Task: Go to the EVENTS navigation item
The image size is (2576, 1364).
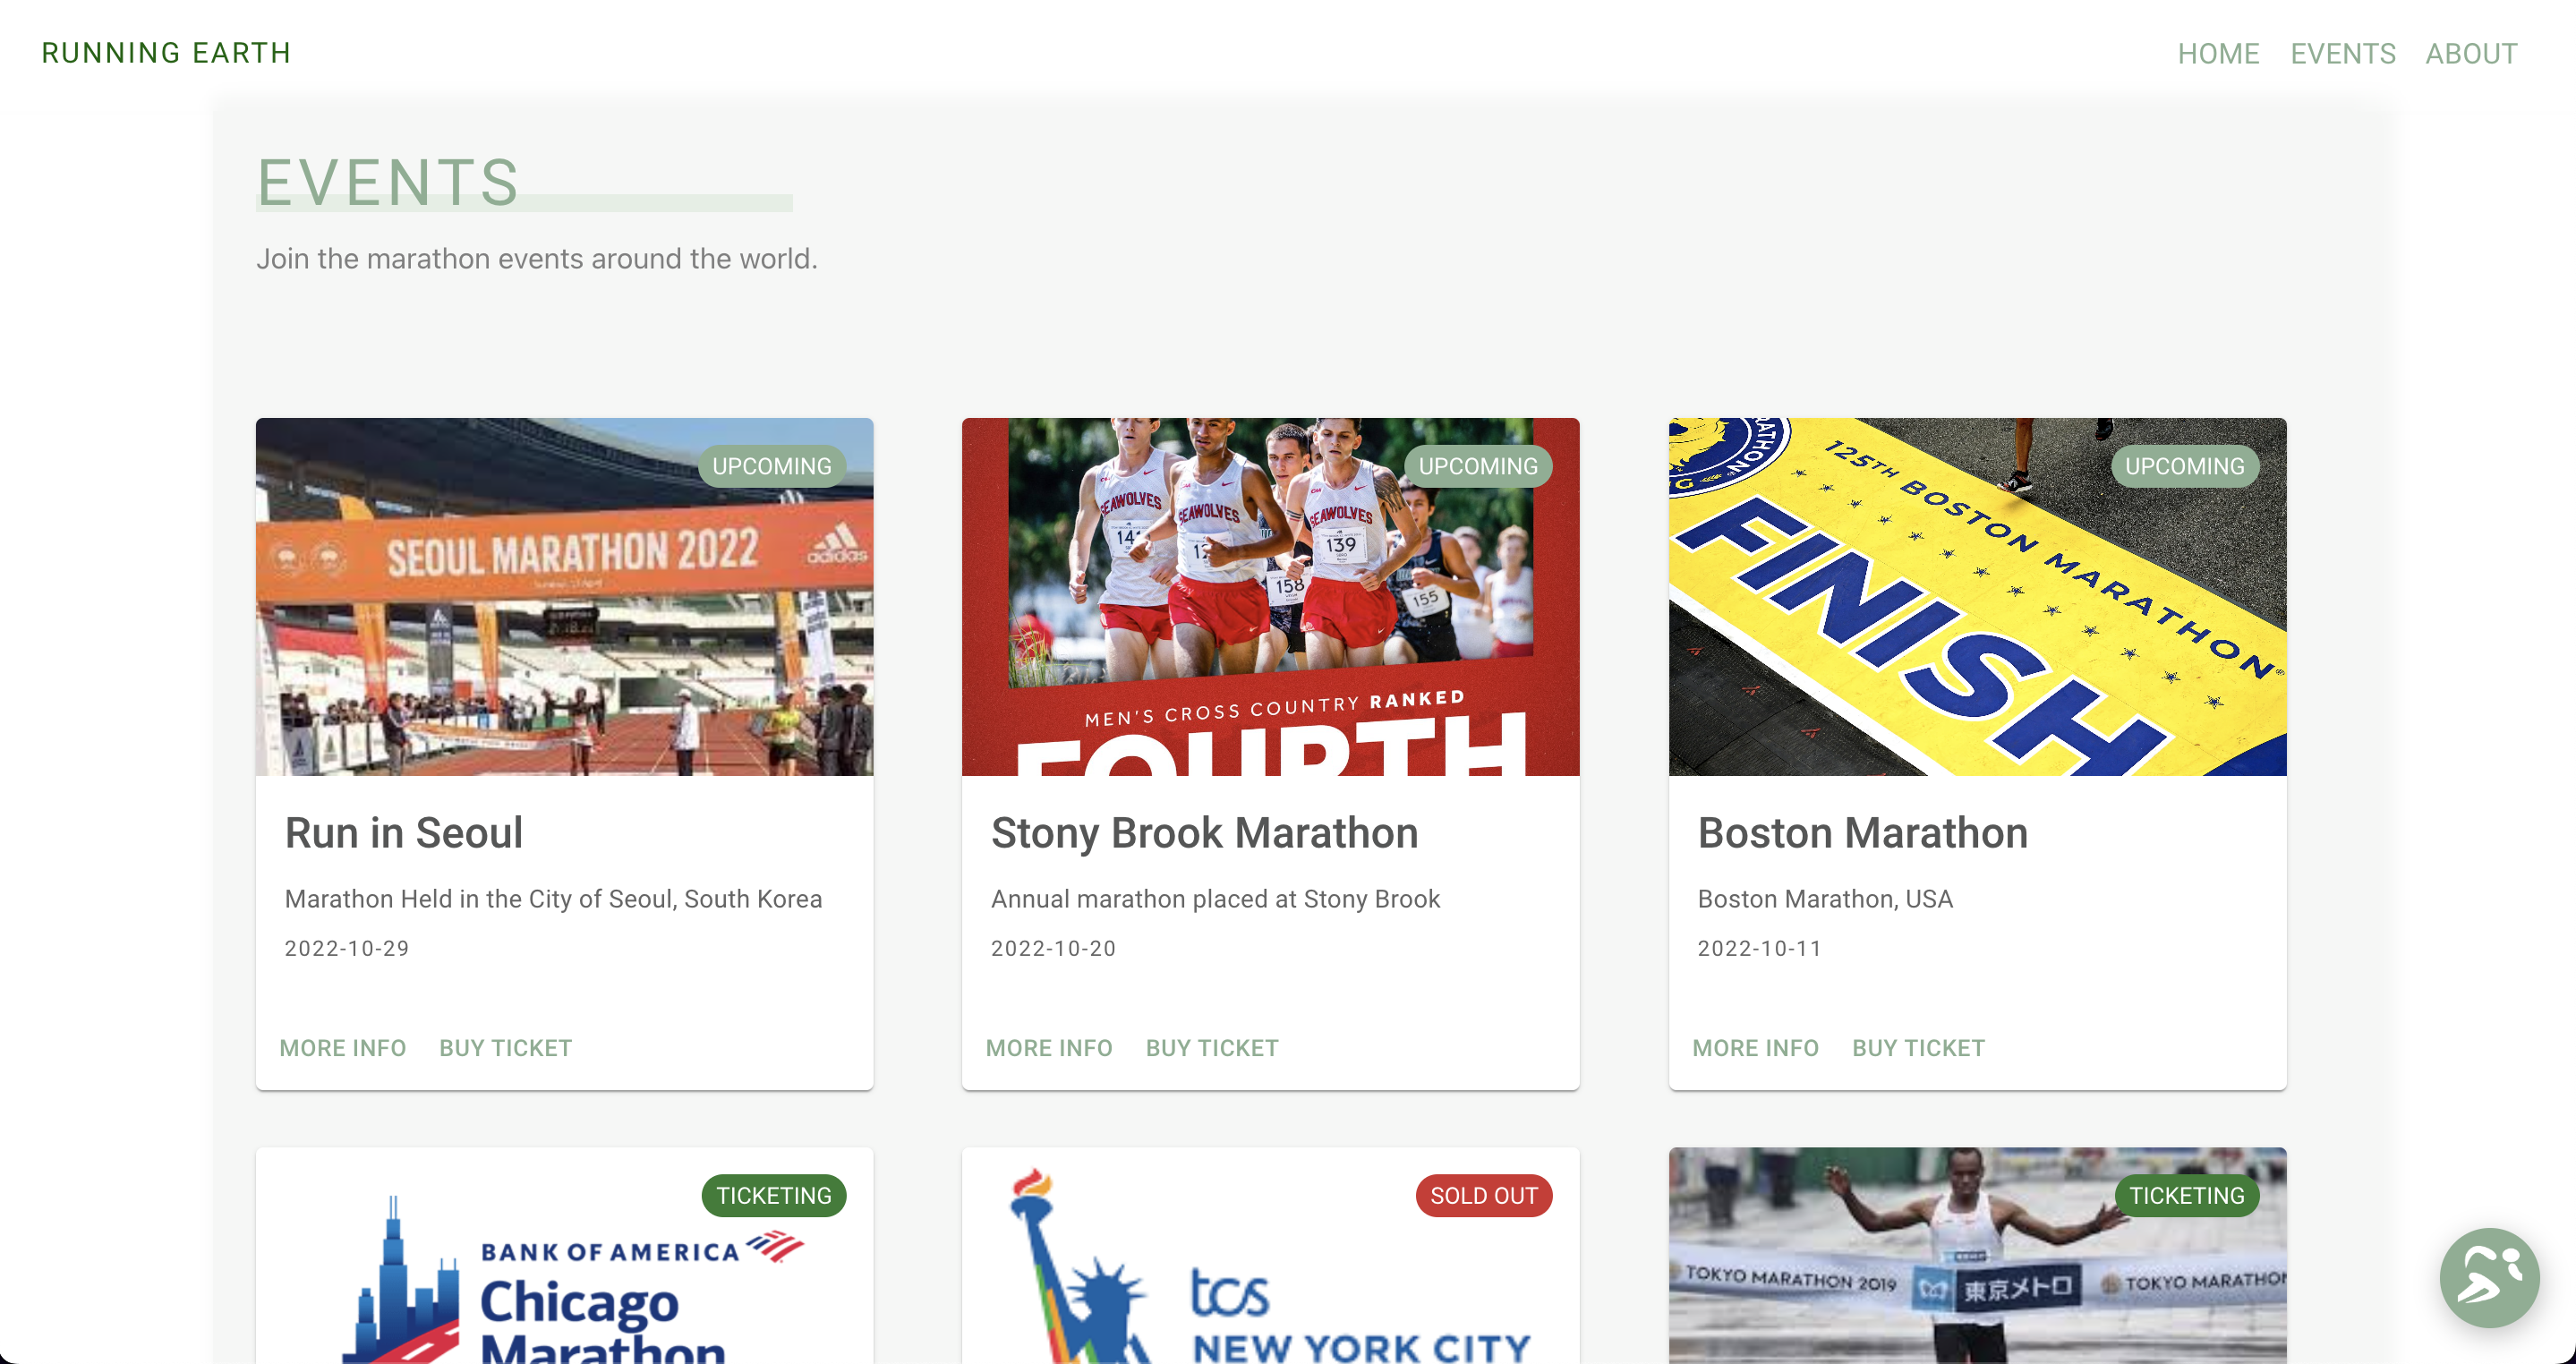Action: pyautogui.click(x=2342, y=54)
